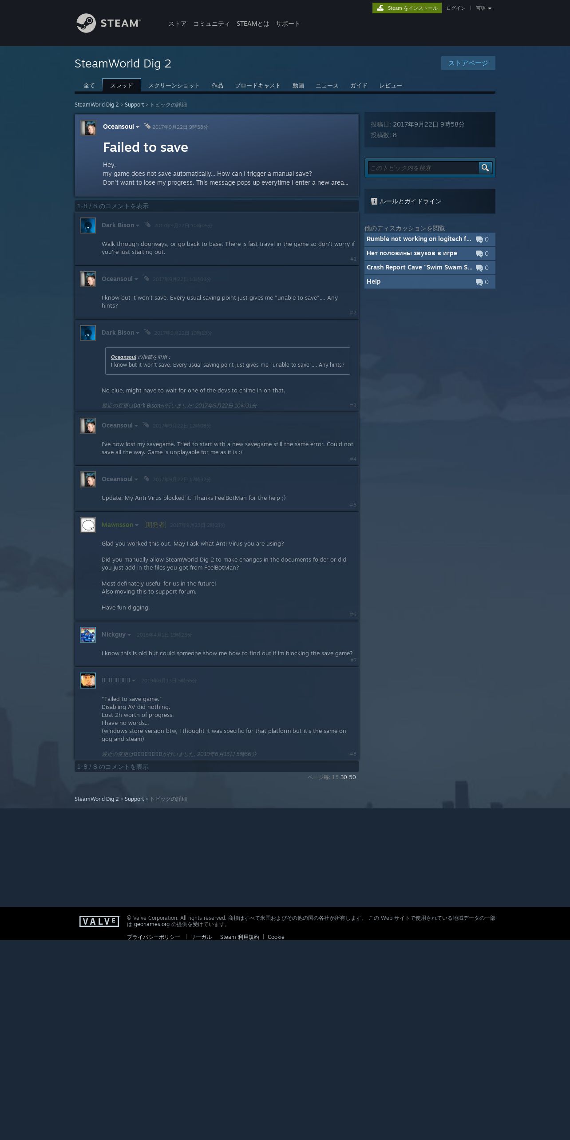Open Dark Bison's avatar in comment #1
The image size is (570, 1140).
(x=88, y=226)
